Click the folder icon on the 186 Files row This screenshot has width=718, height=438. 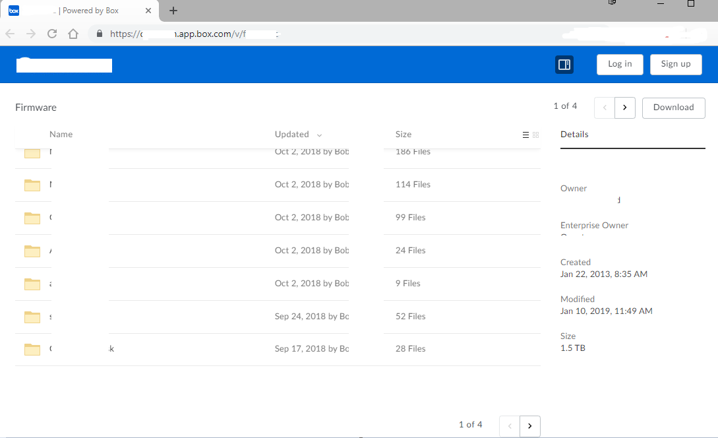(32, 152)
